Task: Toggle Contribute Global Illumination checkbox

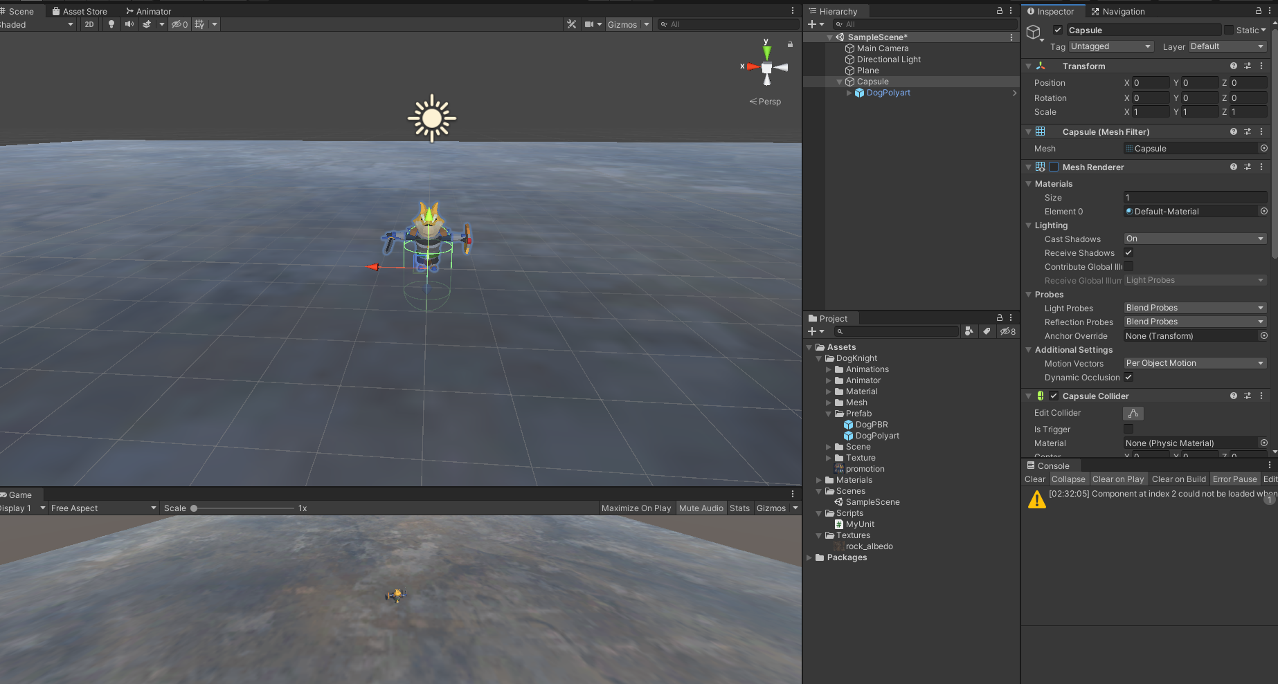Action: tap(1128, 266)
